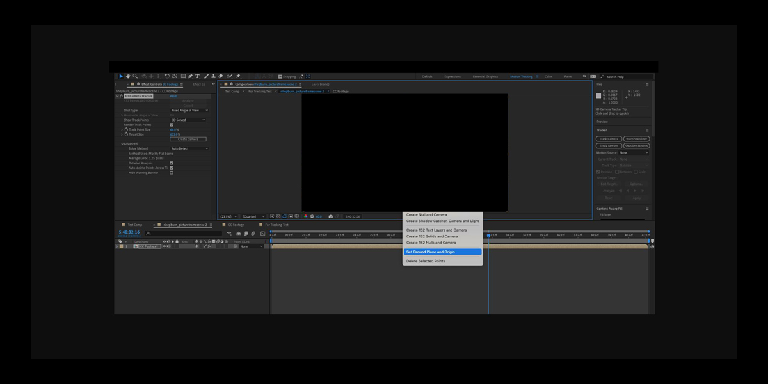Open the Motion Source dropdown

tap(634, 152)
